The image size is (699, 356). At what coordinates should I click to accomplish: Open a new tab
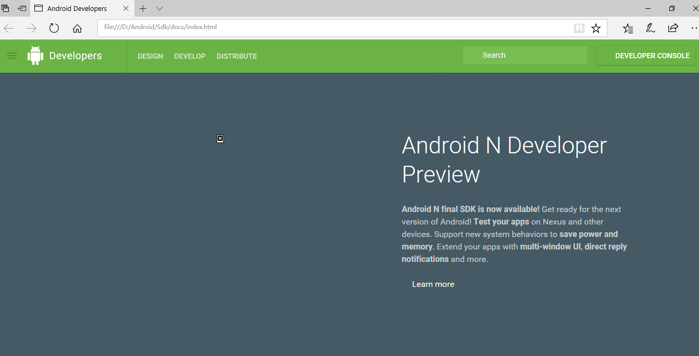(x=143, y=8)
